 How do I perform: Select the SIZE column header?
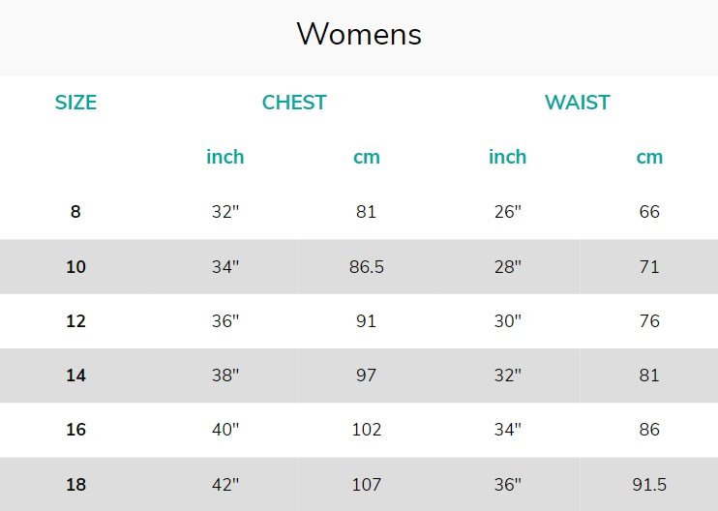click(75, 103)
